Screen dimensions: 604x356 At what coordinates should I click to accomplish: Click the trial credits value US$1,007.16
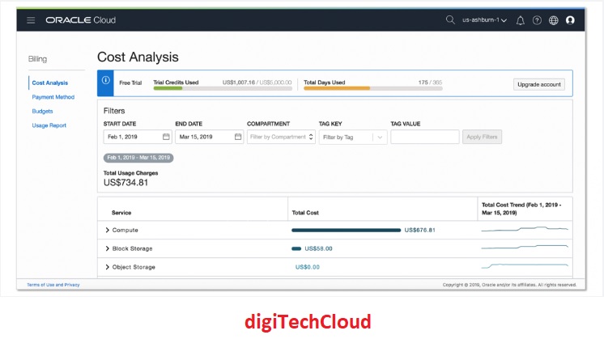point(239,83)
